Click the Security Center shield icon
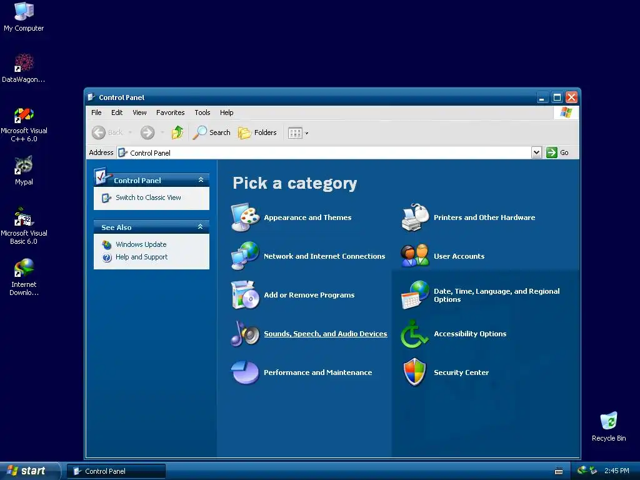 click(x=415, y=372)
